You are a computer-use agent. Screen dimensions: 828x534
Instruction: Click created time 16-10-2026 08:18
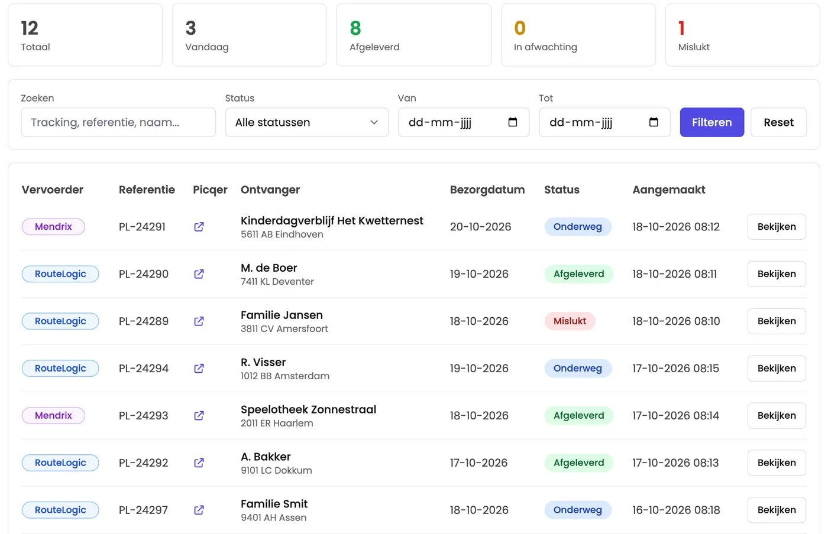(x=676, y=510)
